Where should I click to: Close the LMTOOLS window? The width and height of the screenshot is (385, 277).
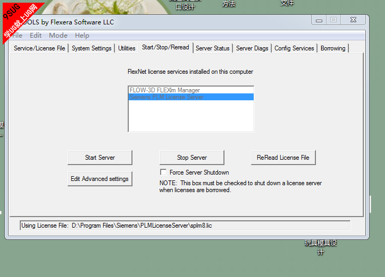tap(353, 20)
